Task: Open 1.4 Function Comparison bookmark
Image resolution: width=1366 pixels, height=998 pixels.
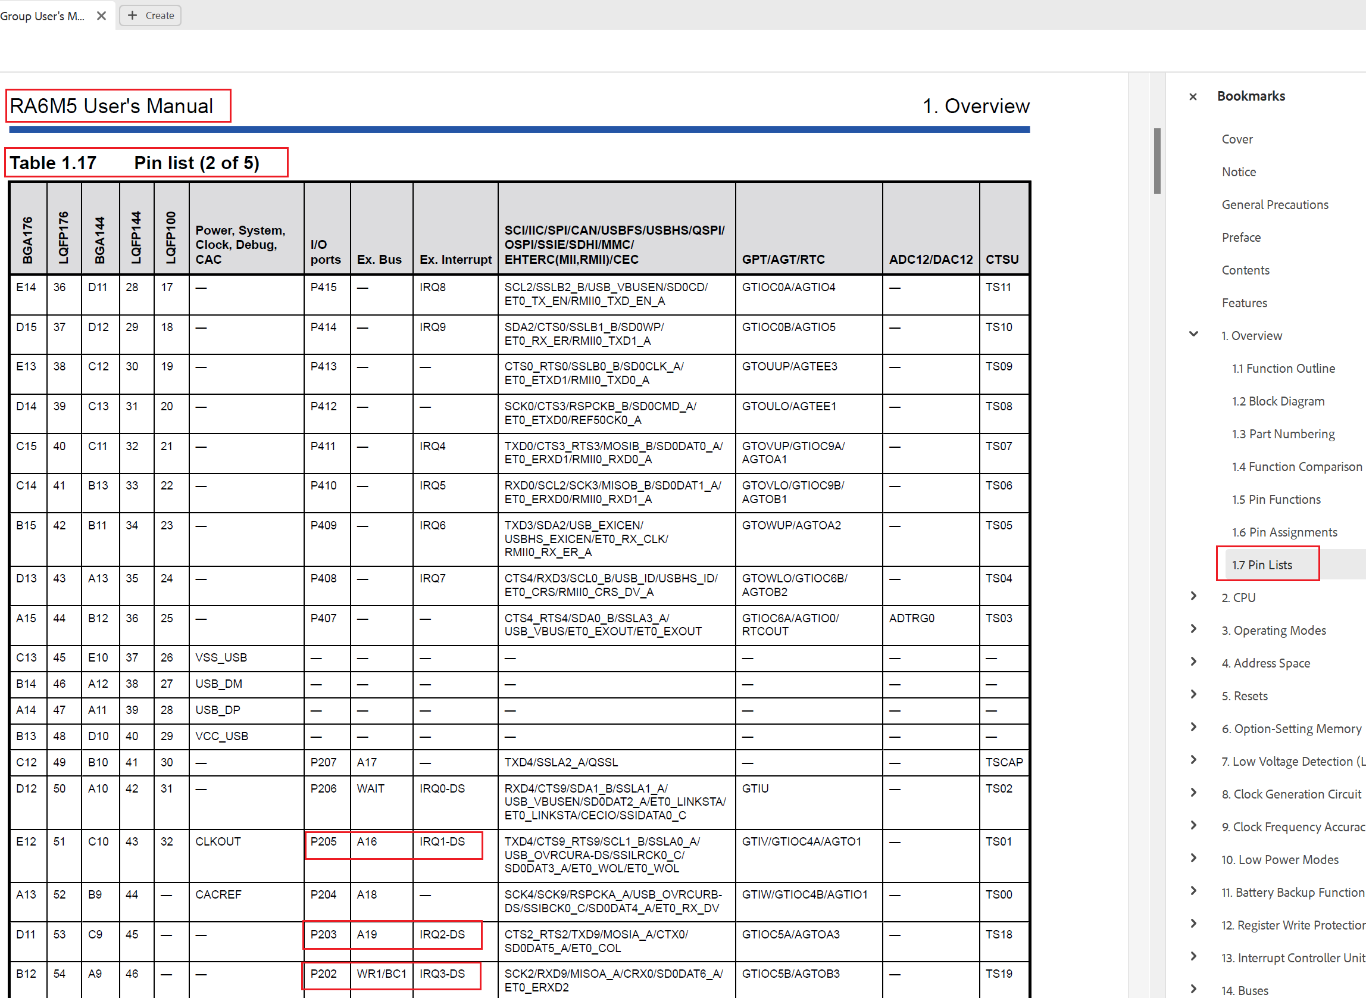Action: click(1296, 467)
